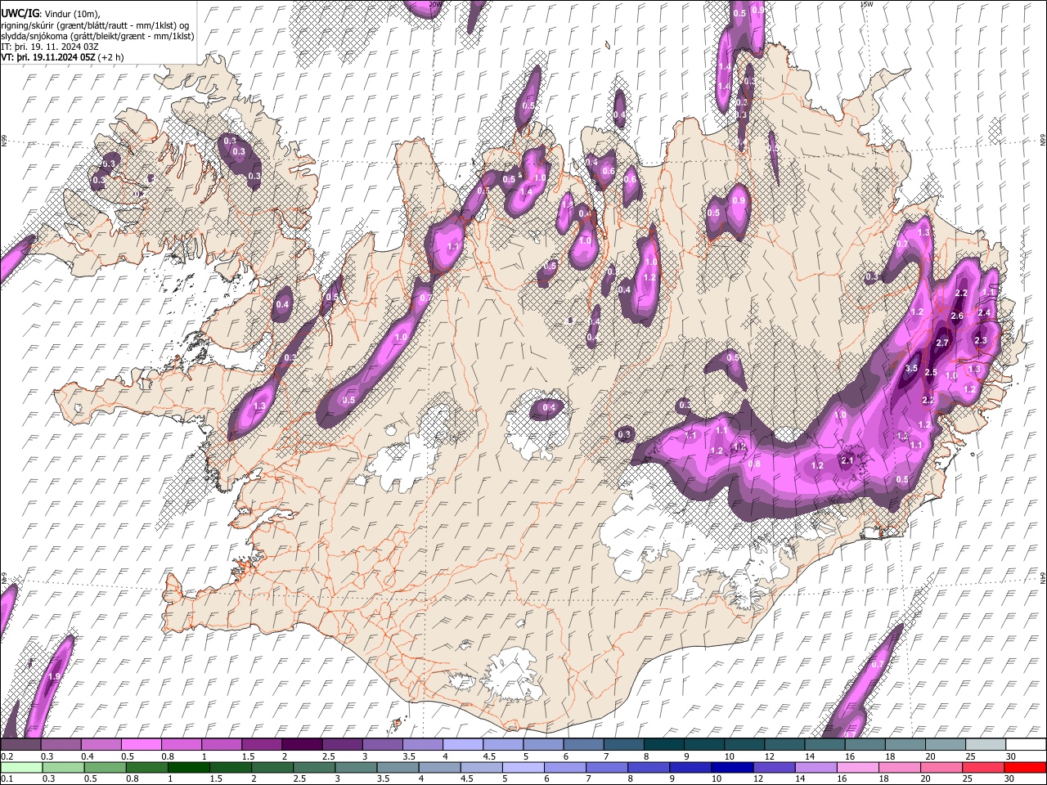Click the header line starting with slydda/snjókoma
This screenshot has height=785, width=1047.
97,36
